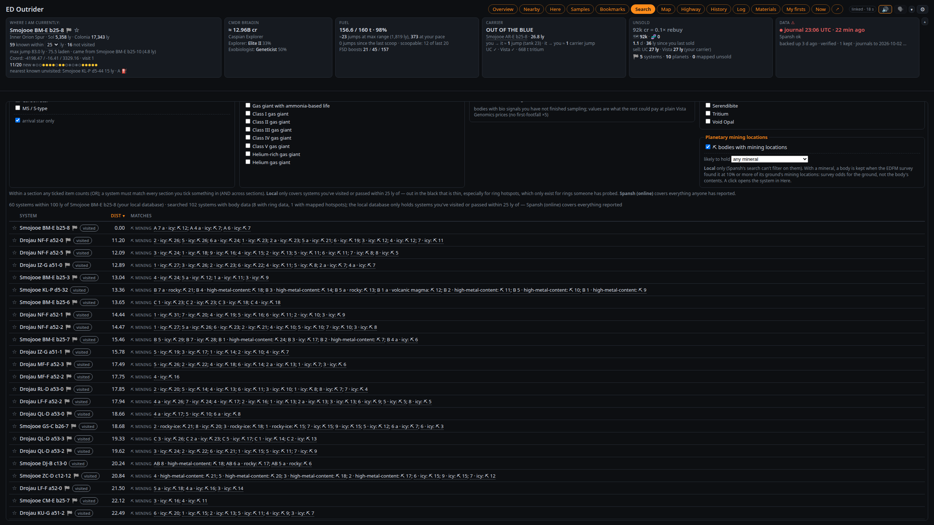Open the Materials tab
The image size is (934, 525).
coord(765,9)
